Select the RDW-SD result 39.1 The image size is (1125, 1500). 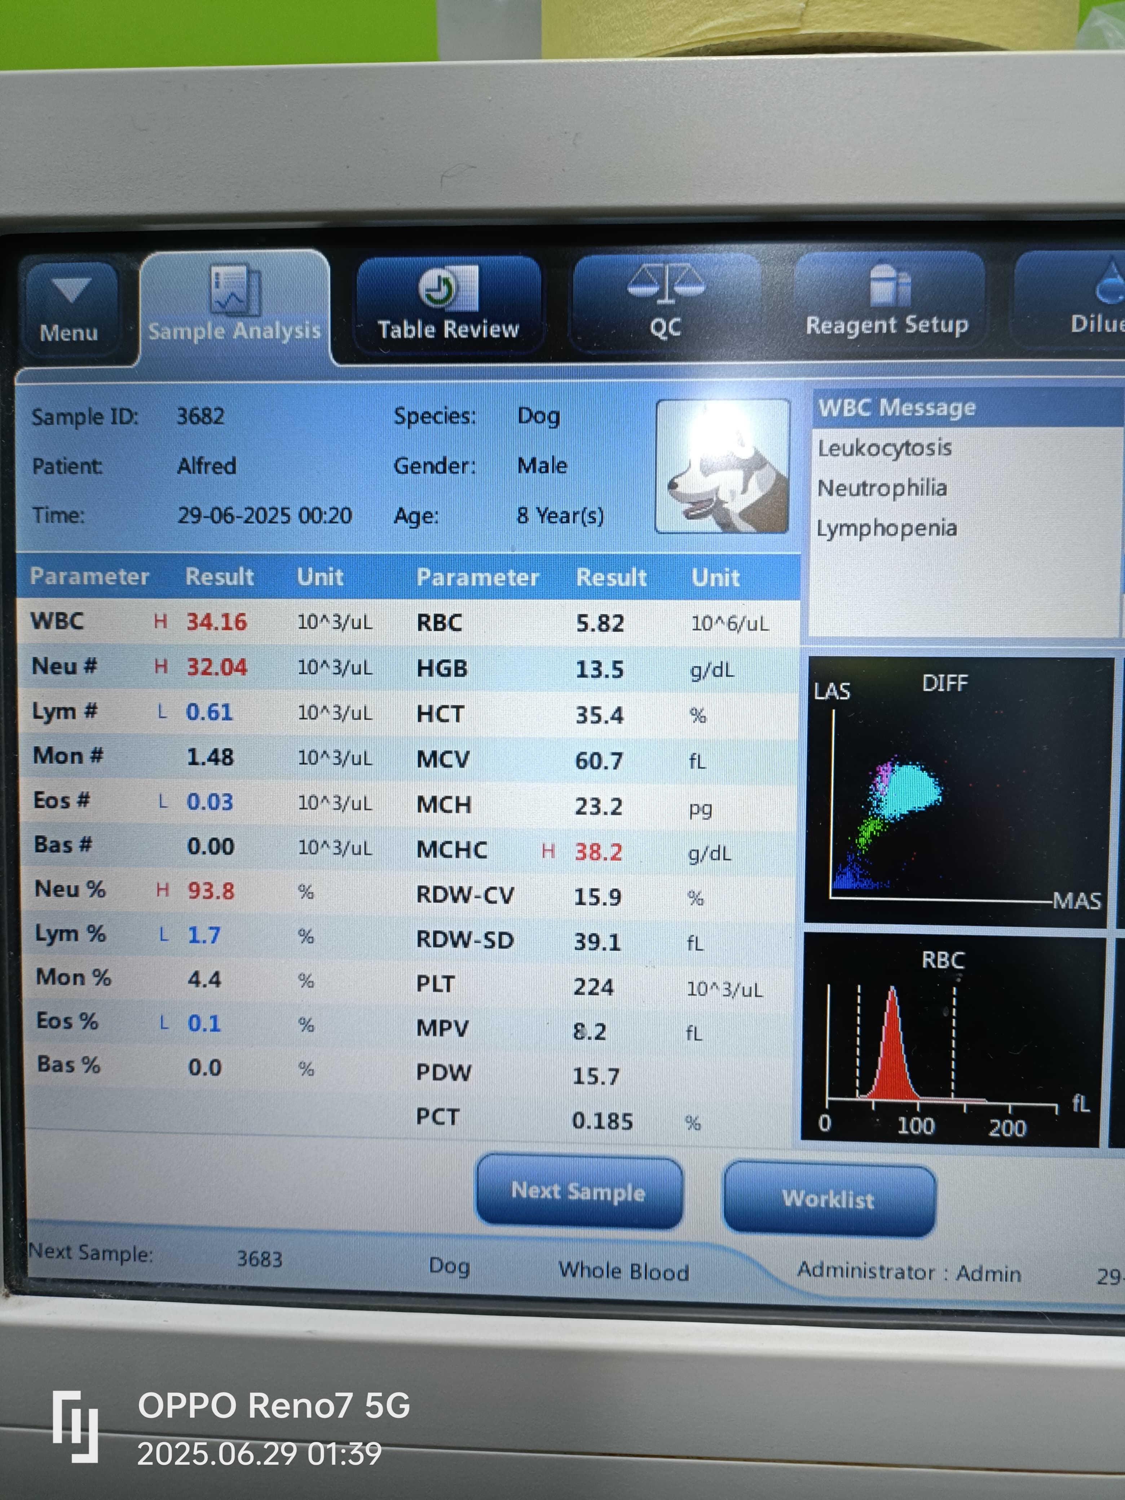coord(597,942)
